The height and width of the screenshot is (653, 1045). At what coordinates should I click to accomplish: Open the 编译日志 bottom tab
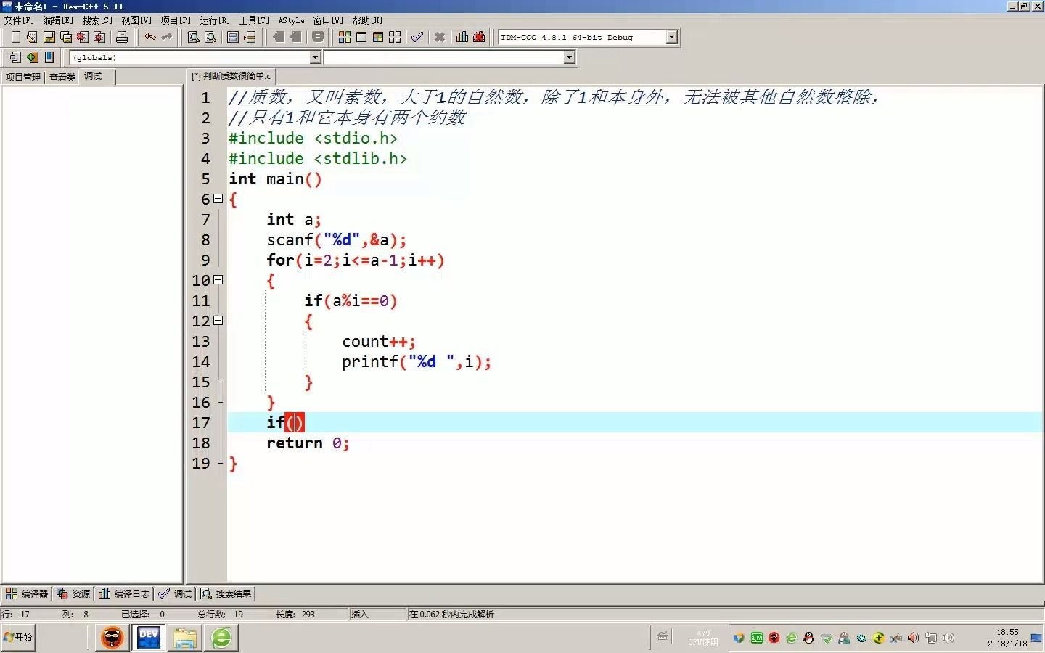pos(124,594)
